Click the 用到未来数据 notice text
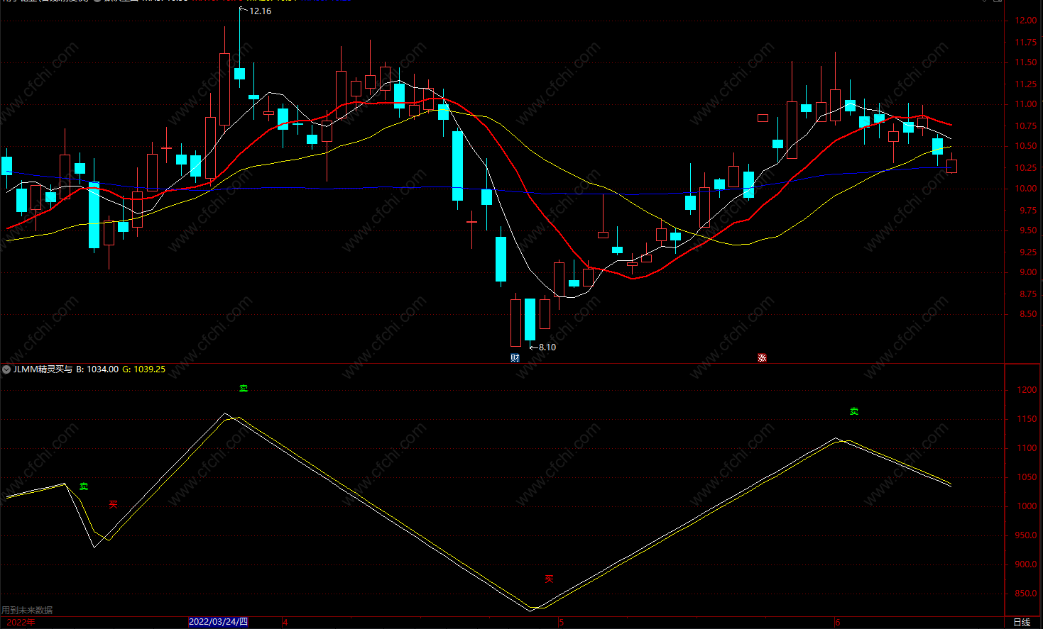The height and width of the screenshot is (629, 1043). pos(27,610)
